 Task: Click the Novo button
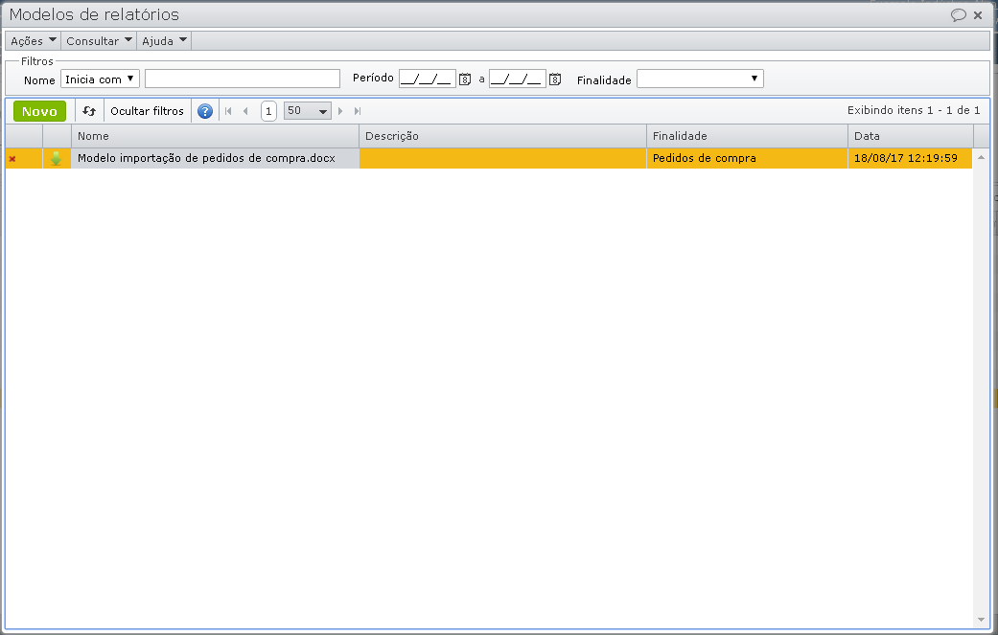[39, 111]
